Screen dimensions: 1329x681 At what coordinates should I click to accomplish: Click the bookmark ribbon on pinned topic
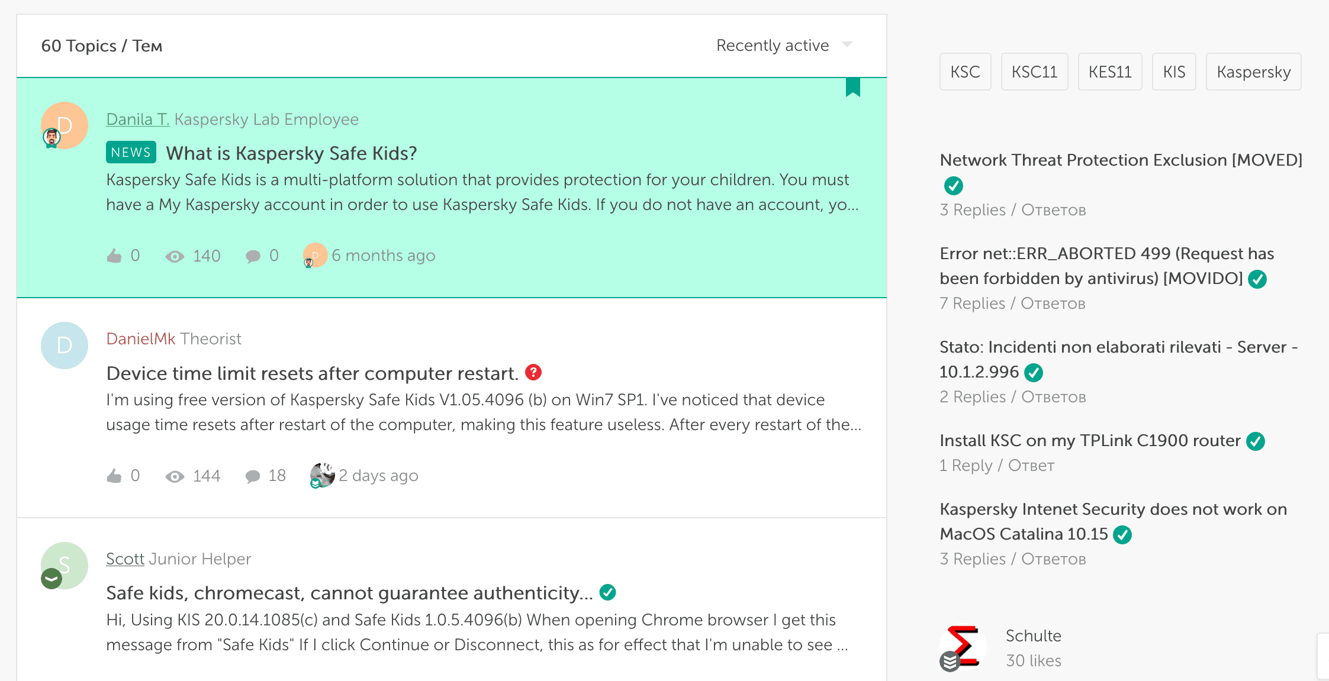(852, 87)
